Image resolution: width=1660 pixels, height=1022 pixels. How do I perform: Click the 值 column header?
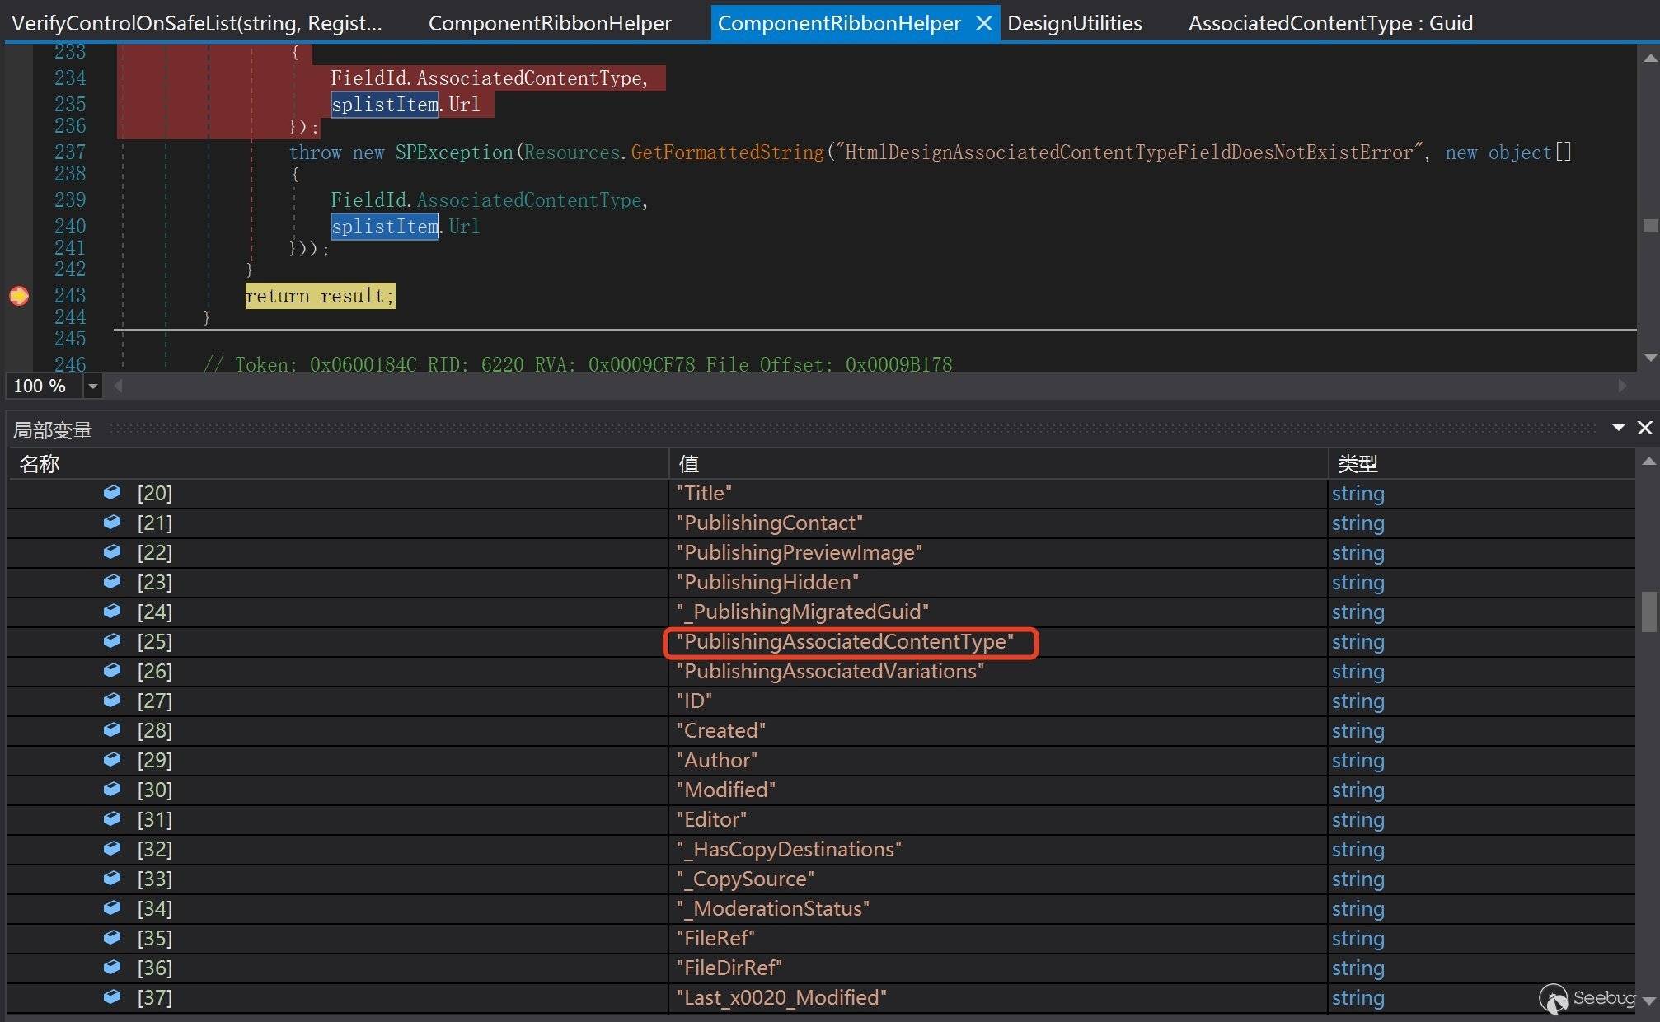(x=689, y=464)
